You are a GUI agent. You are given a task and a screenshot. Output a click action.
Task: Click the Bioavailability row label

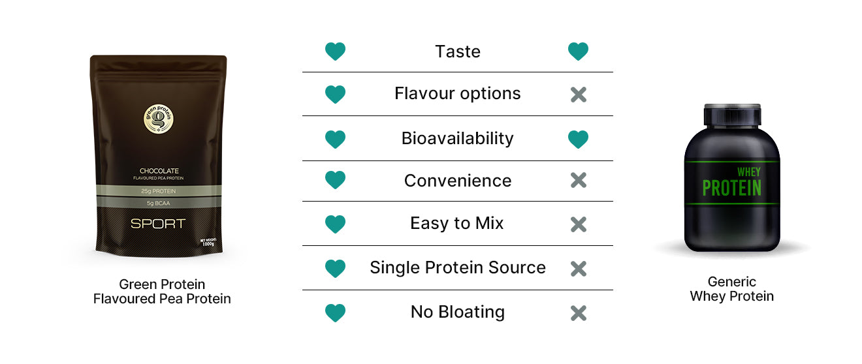coord(457,138)
